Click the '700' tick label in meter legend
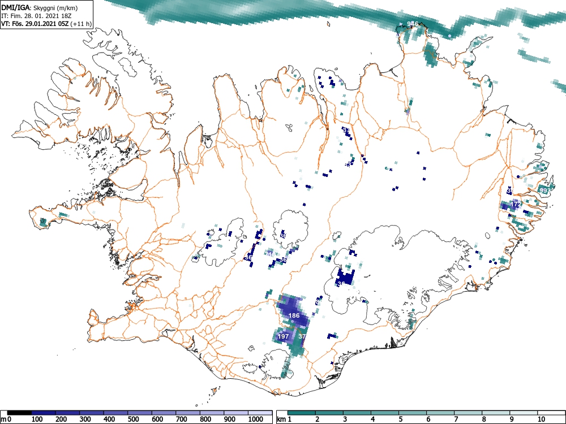The height and width of the screenshot is (424, 566). pyautogui.click(x=182, y=419)
